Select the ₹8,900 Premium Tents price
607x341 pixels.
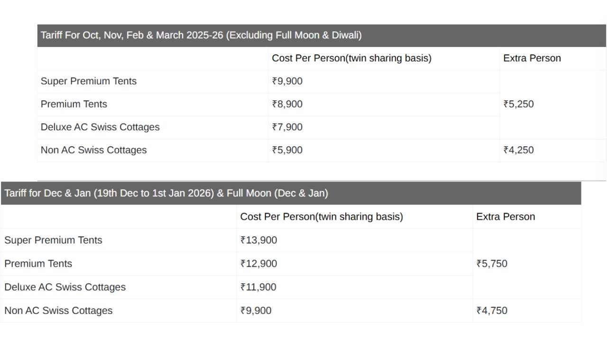coord(287,104)
